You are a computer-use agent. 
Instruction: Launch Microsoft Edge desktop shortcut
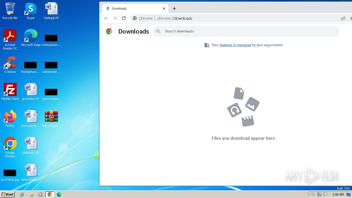point(31,38)
